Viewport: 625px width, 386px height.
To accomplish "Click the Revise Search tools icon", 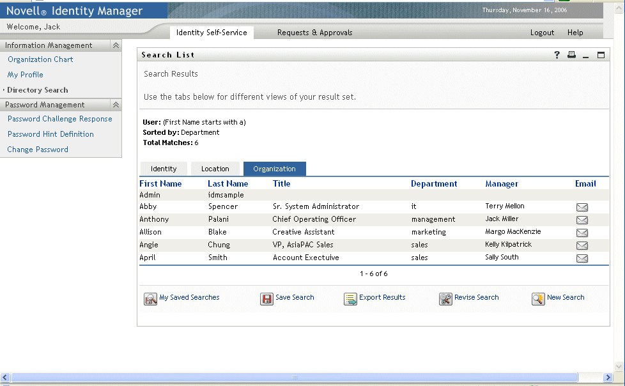I will point(445,298).
